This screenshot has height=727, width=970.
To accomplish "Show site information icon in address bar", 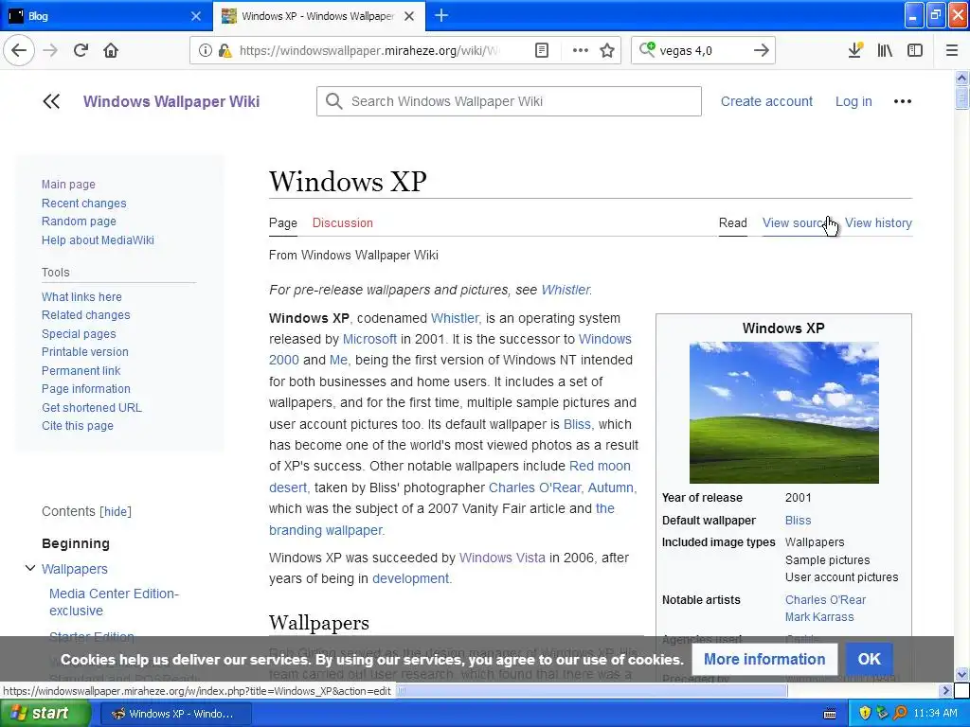I will tap(205, 50).
